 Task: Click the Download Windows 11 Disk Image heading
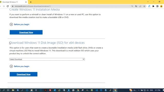(x=47, y=43)
